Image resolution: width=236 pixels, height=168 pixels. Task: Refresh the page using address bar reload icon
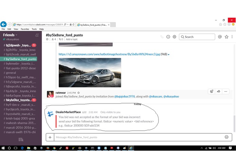tap(73, 24)
